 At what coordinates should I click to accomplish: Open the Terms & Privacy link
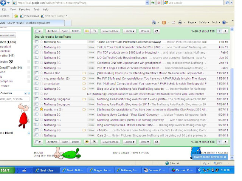point(140,153)
